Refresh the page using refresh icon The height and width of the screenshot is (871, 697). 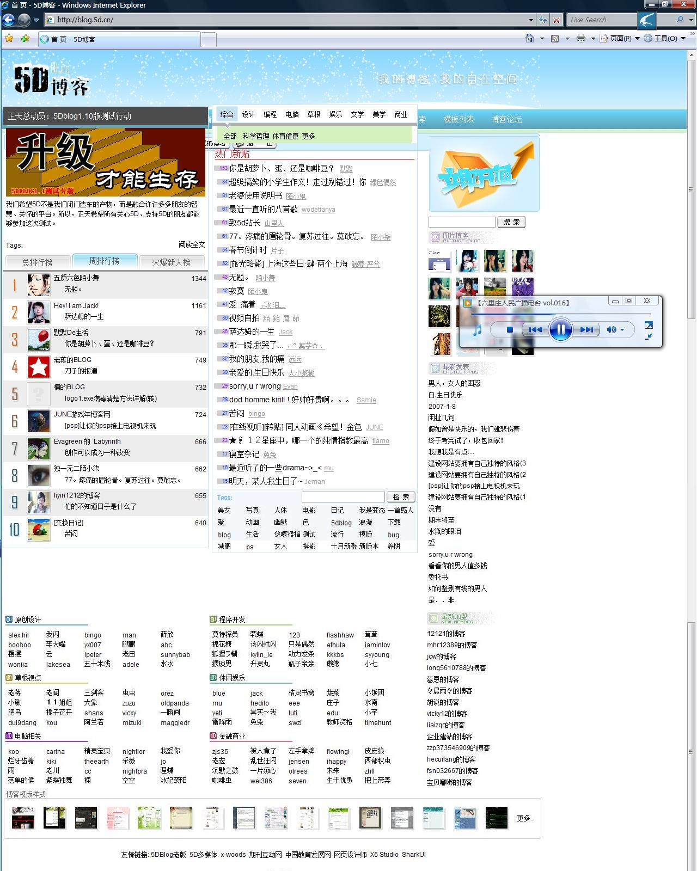pyautogui.click(x=543, y=20)
